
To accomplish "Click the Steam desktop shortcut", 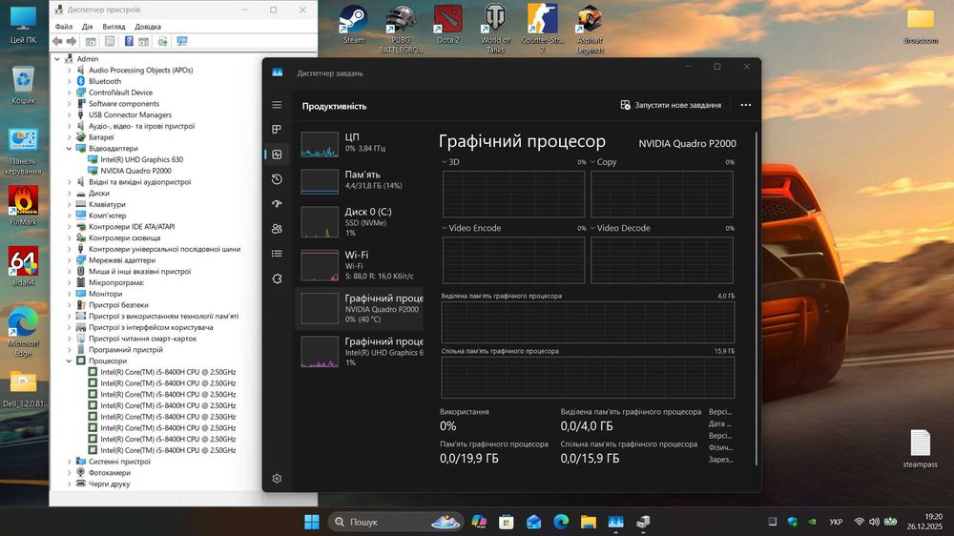I will (354, 25).
